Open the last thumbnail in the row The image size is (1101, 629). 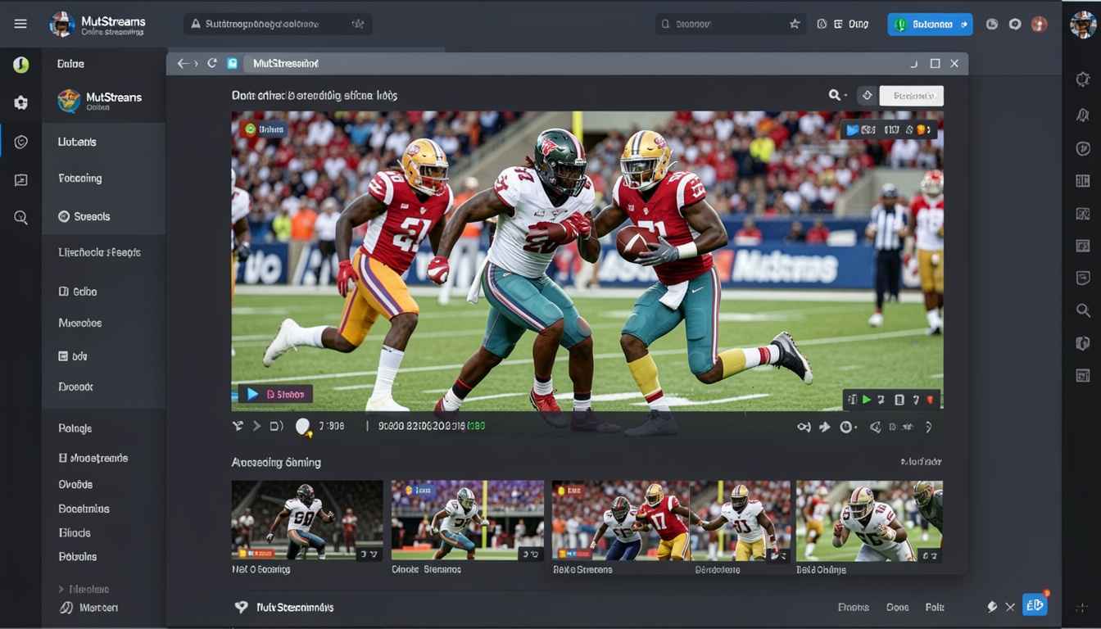(x=869, y=521)
